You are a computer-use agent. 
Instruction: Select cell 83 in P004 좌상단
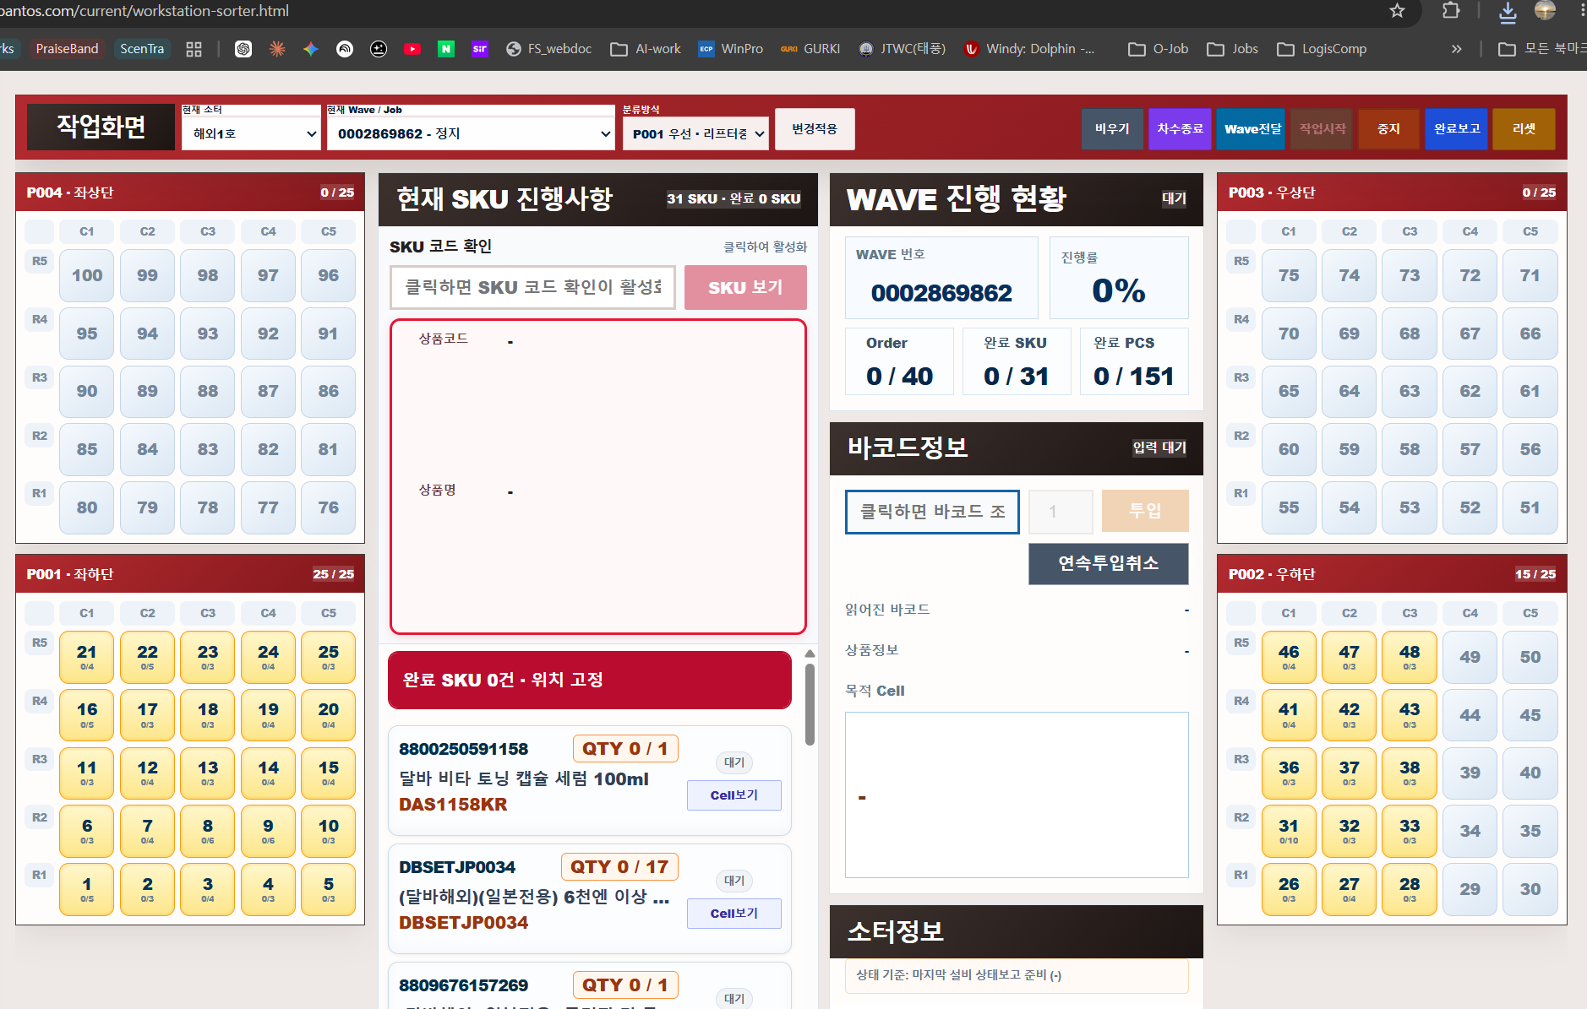tap(208, 449)
